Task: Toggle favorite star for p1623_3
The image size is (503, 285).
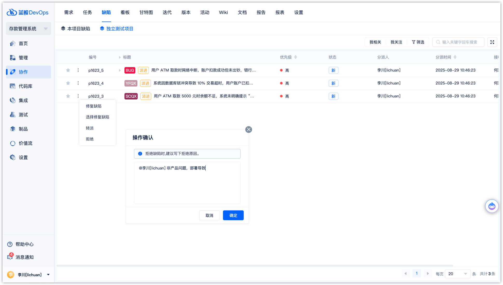Action: 68,96
